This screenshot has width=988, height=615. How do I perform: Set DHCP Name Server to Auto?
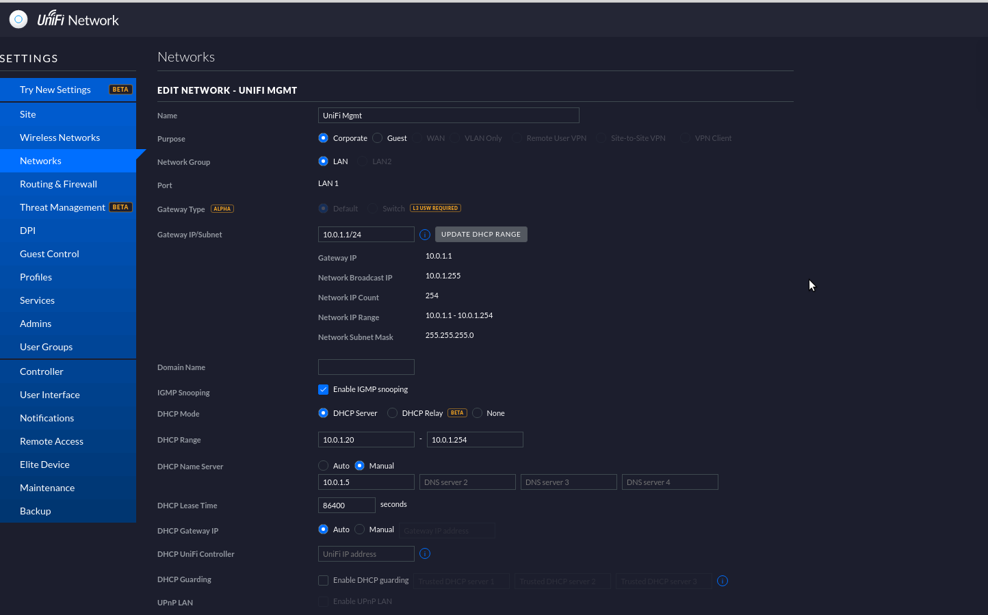pos(324,466)
